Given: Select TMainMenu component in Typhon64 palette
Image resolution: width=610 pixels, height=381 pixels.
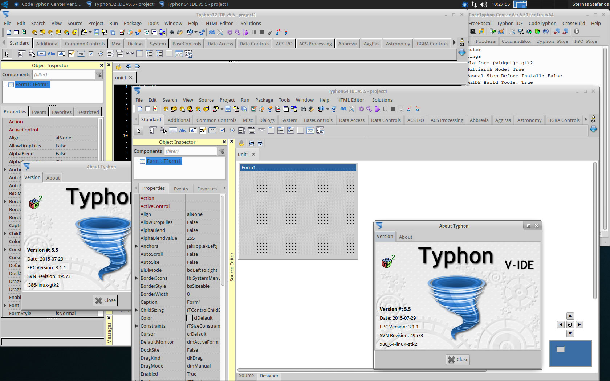Looking at the screenshot, I should click(x=153, y=130).
